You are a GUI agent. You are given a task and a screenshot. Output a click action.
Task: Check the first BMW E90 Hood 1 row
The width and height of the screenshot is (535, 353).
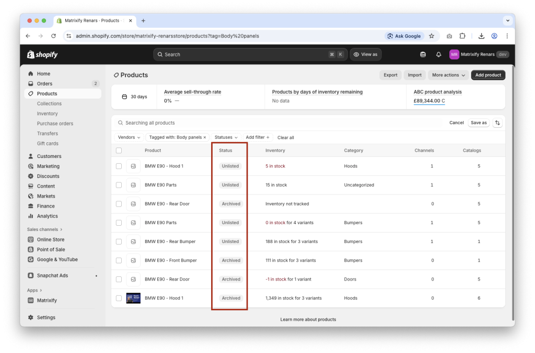coord(119,166)
